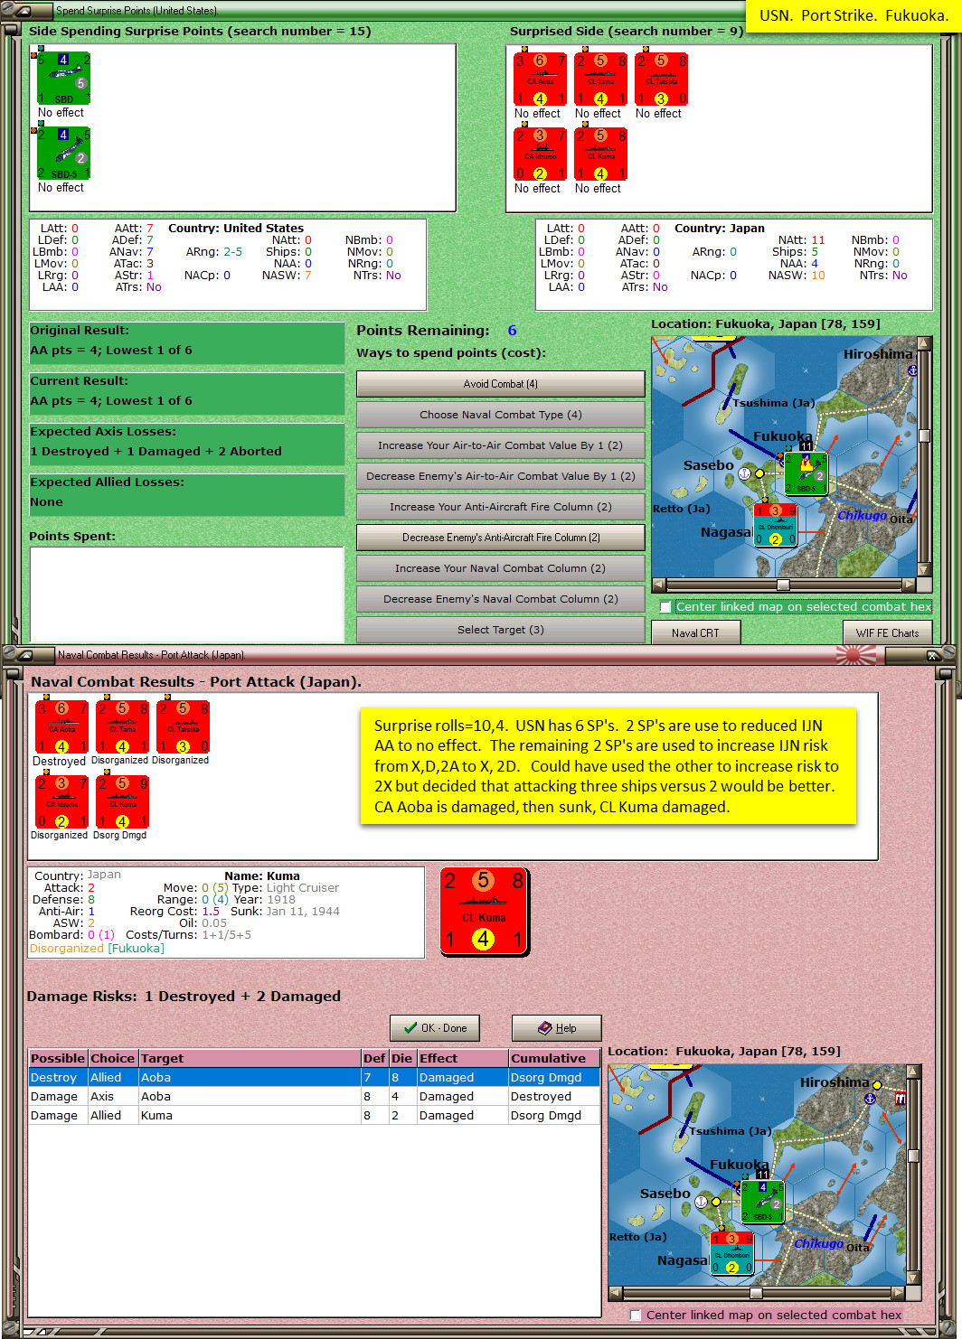The width and height of the screenshot is (962, 1339).
Task: Increase Your Air-to-Air Combat Value By 1
Action: point(500,445)
